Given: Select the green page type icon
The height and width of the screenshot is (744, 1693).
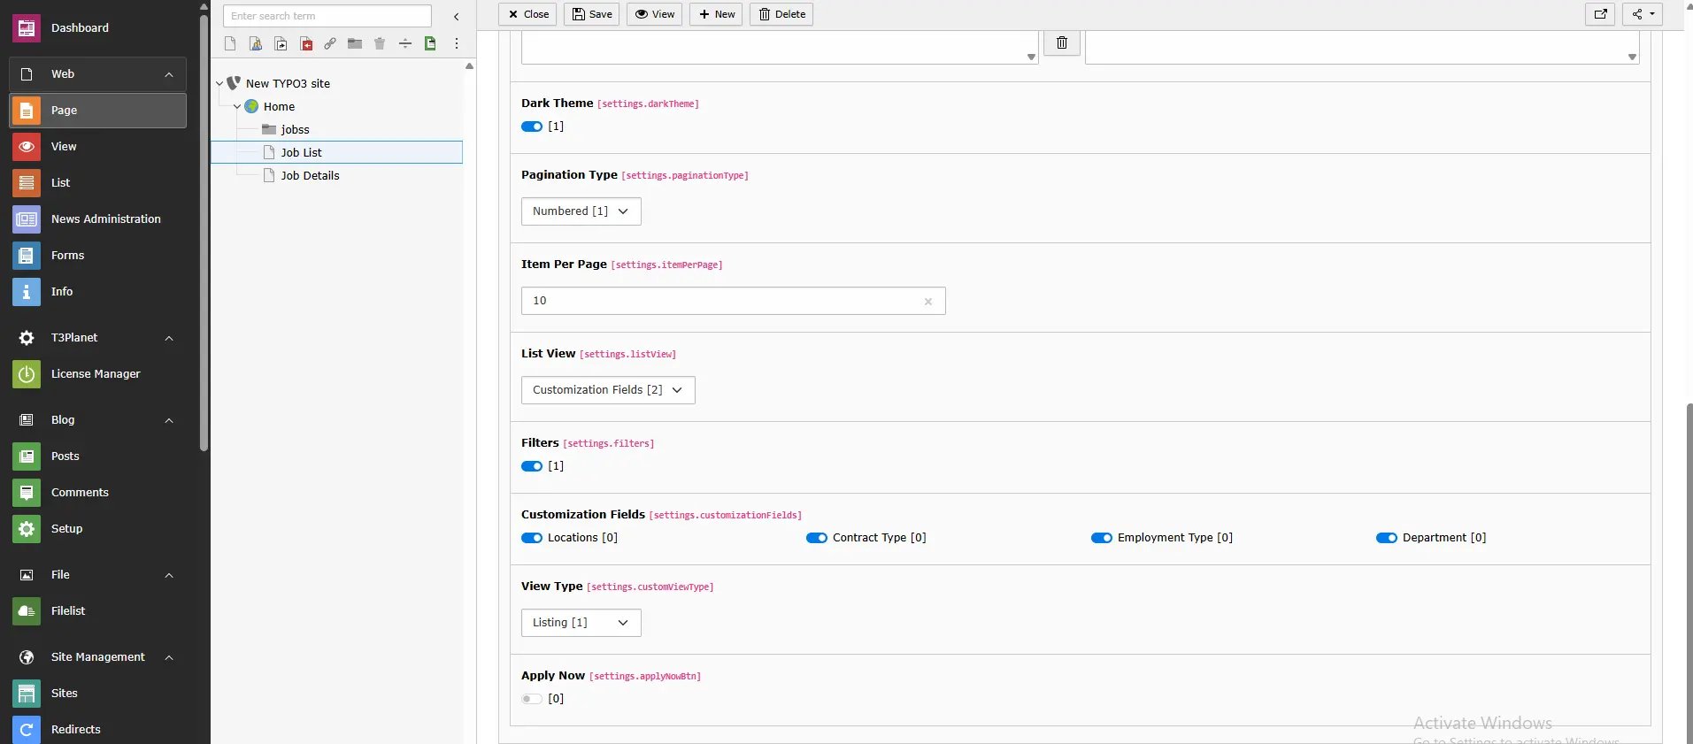Looking at the screenshot, I should click(x=430, y=43).
